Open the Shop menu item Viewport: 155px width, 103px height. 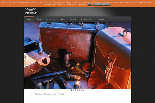click(63, 19)
